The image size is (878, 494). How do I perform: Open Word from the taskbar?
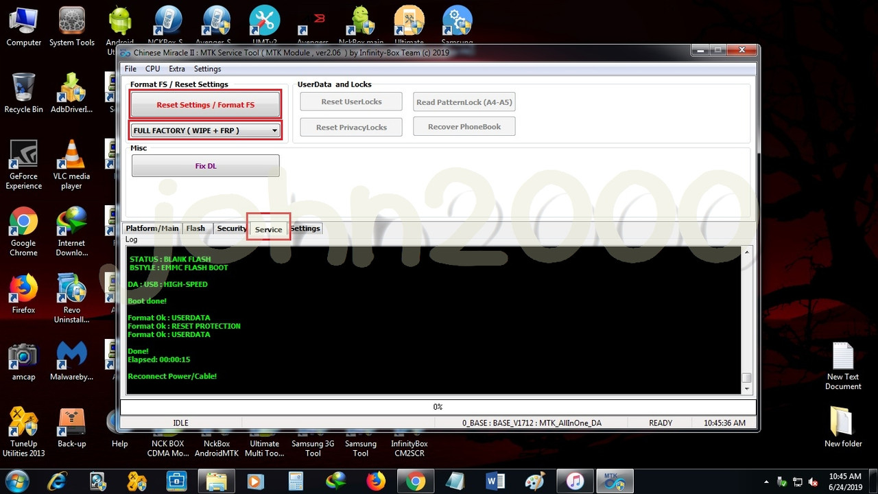point(495,481)
